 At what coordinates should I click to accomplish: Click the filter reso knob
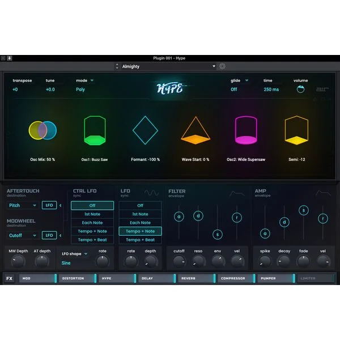[x=198, y=261]
